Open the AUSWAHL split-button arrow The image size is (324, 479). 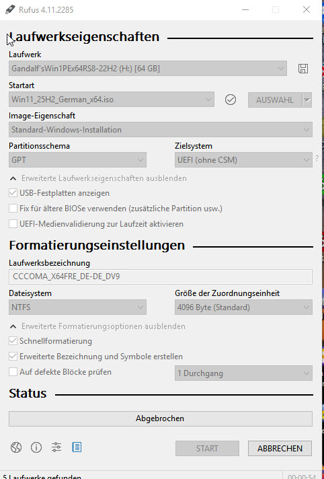pos(307,100)
